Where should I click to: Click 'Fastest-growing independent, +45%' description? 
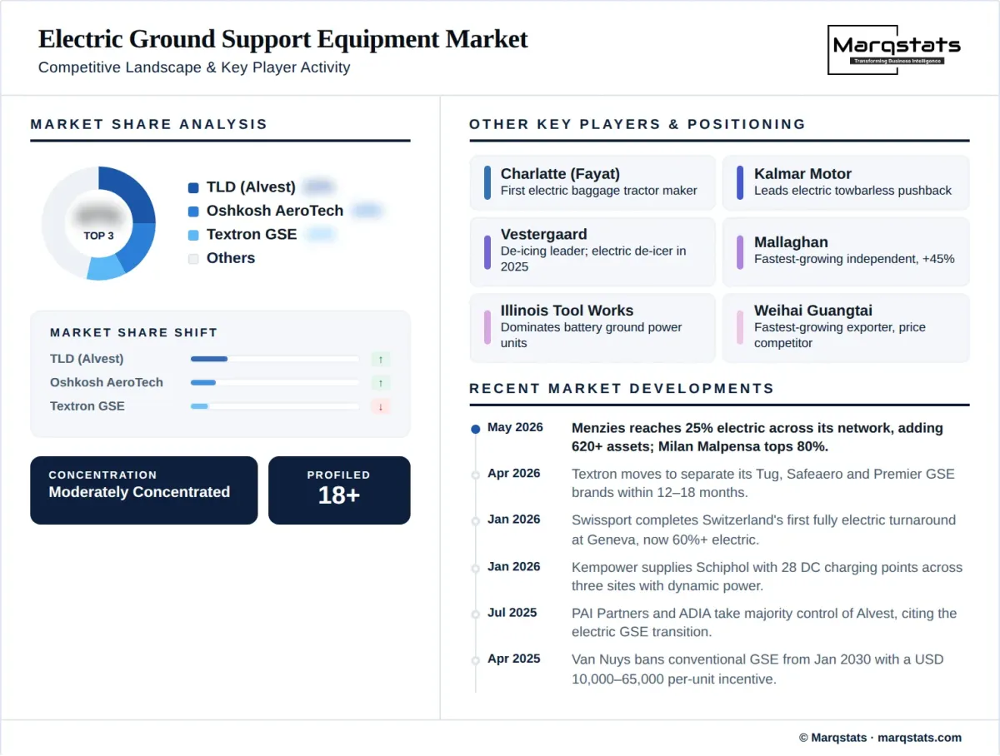[854, 259]
